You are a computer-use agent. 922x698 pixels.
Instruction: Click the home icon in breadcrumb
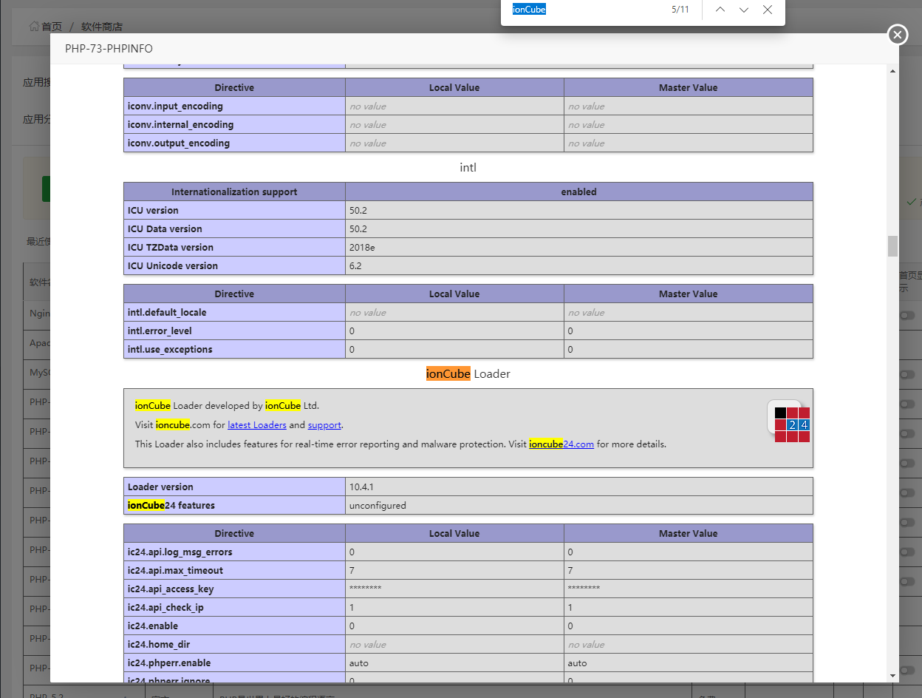pyautogui.click(x=34, y=27)
